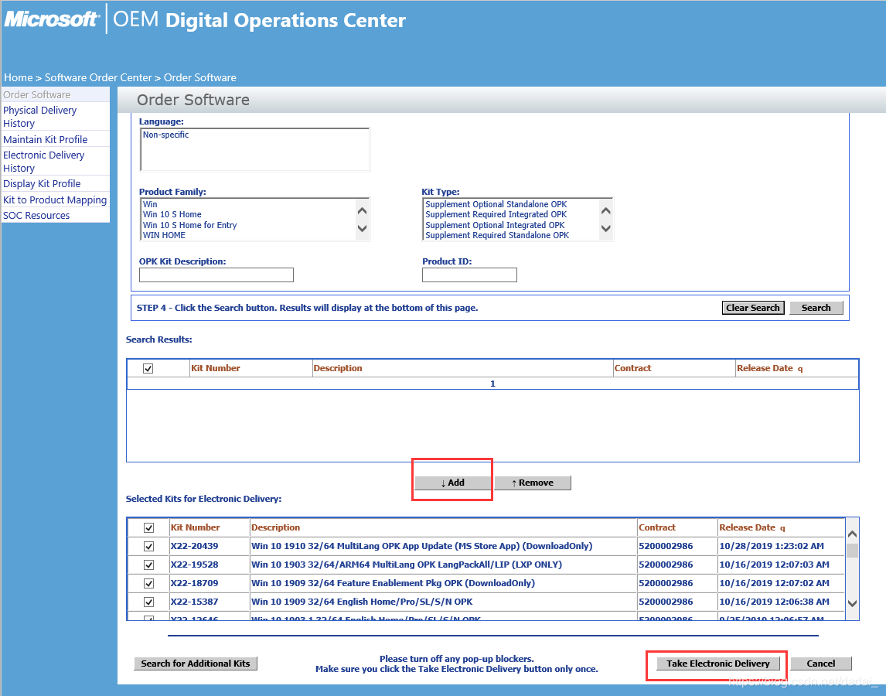The height and width of the screenshot is (696, 886).
Task: Select Win in Product Family list
Action: pyautogui.click(x=150, y=204)
